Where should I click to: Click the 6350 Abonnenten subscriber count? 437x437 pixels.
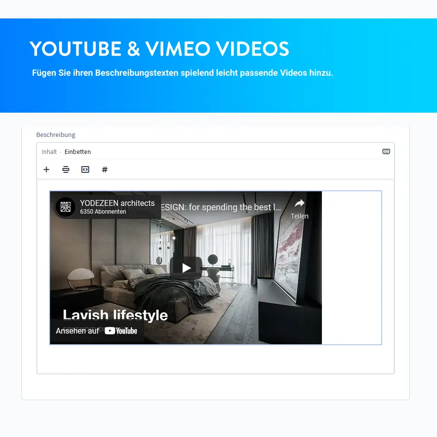[103, 212]
